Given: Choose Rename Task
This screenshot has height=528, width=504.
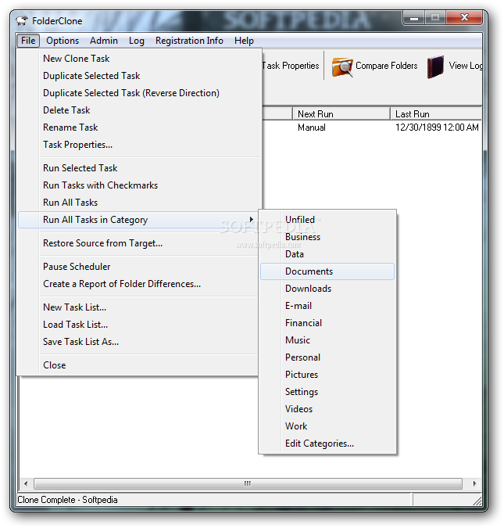Looking at the screenshot, I should 140,128.
